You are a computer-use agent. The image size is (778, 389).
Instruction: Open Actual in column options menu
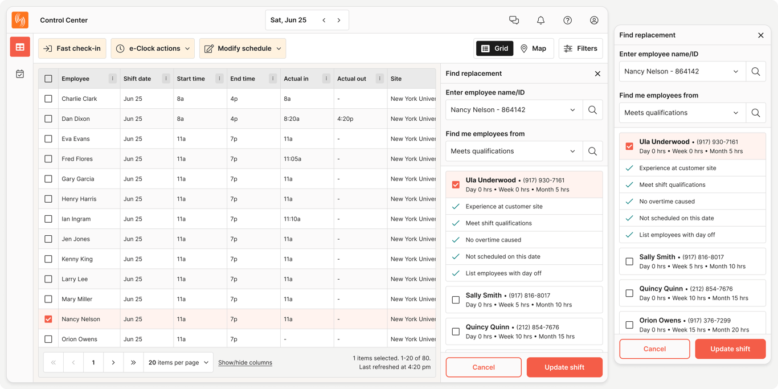[x=326, y=79]
